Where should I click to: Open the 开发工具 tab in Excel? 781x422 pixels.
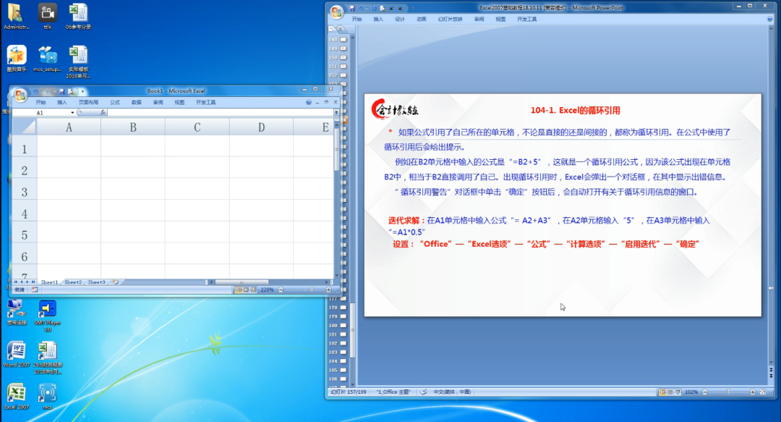coord(205,102)
